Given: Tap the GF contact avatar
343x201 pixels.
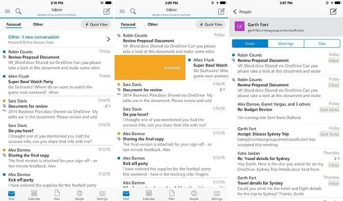Looking at the screenshot, I should coord(239,26).
